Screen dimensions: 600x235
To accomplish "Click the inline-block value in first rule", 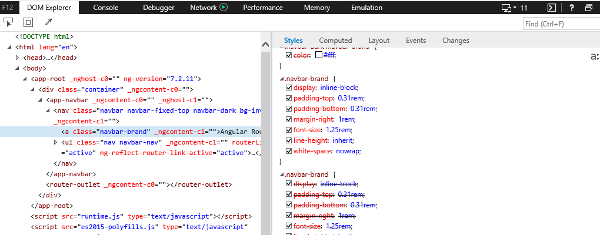I will pyautogui.click(x=338, y=88).
